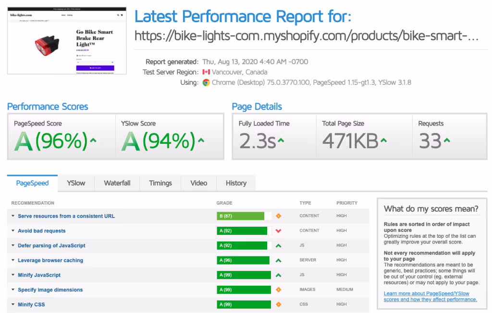Viewport: 492px width, 313px height.
Task: Open Defer parsing of JavaScript link
Action: pyautogui.click(x=51, y=245)
